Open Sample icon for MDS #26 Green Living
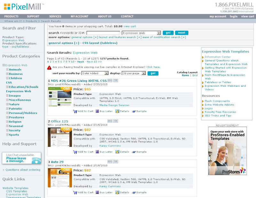This screenshot has height=198, width=256. click(x=134, y=111)
